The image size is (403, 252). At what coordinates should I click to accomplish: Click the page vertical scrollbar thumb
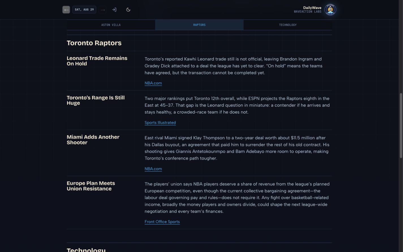(x=401, y=126)
